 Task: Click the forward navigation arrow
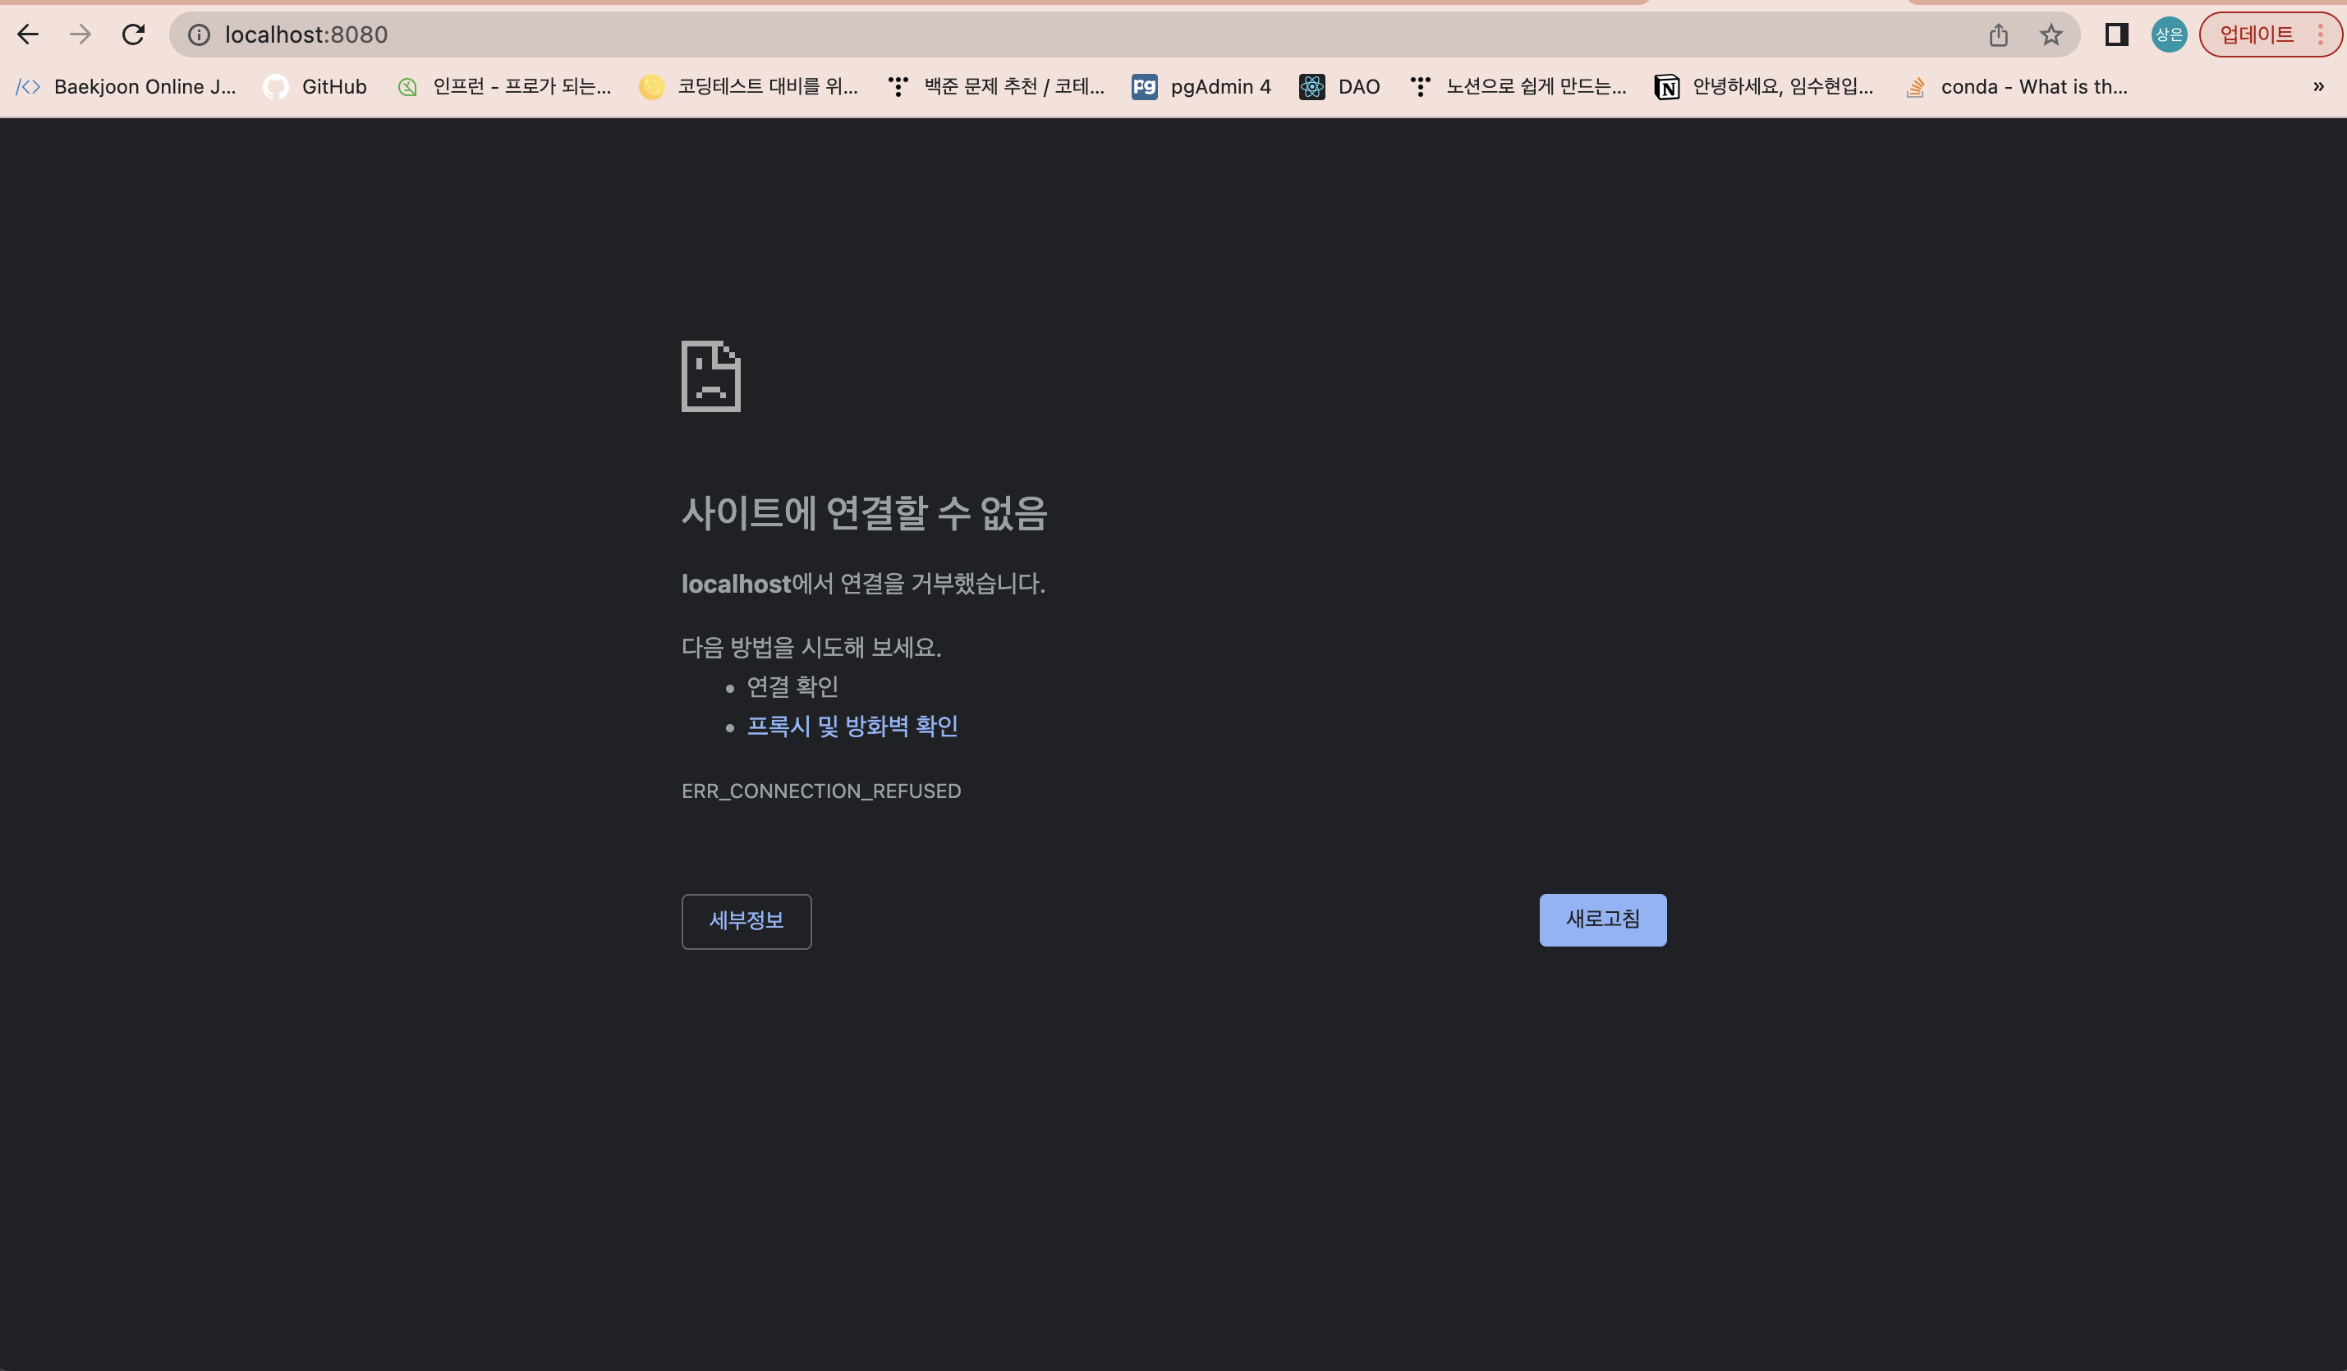(x=81, y=34)
